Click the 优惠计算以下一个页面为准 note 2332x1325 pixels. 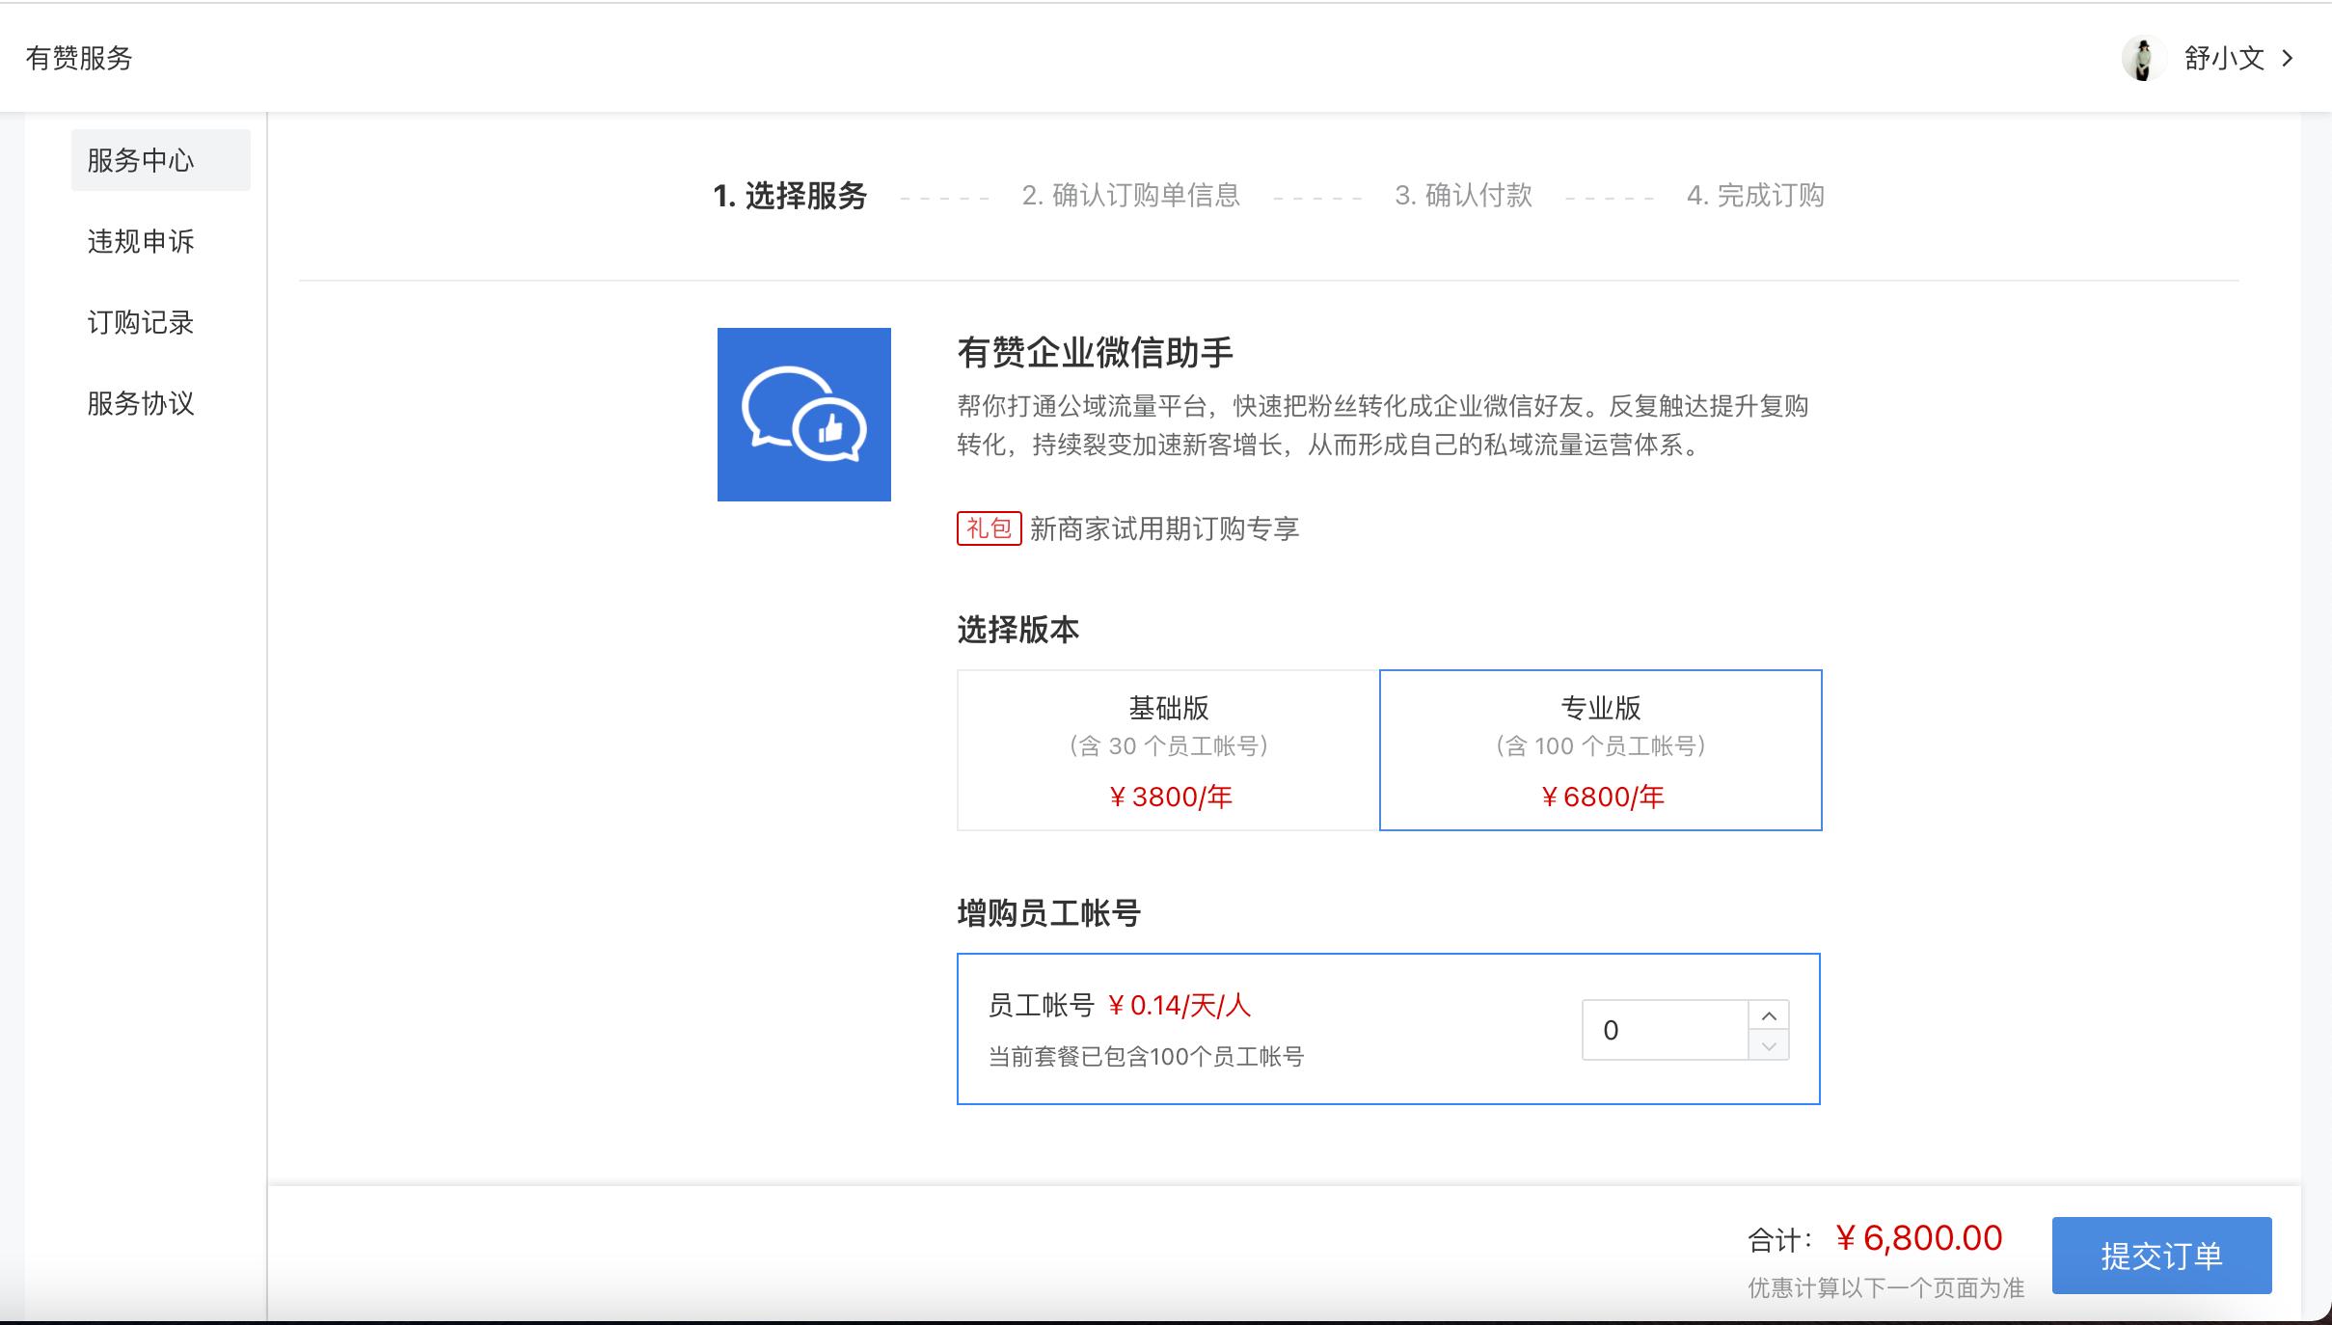click(x=1885, y=1288)
